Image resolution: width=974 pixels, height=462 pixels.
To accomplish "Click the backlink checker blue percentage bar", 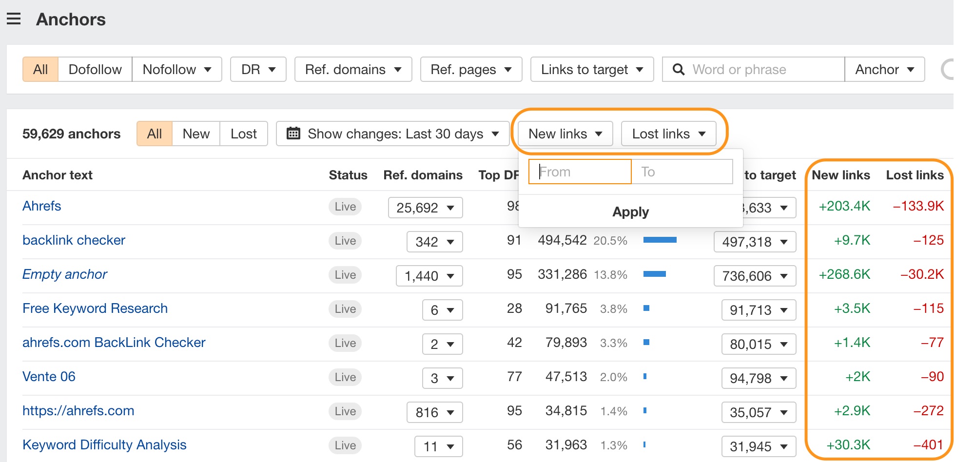I will click(x=660, y=240).
